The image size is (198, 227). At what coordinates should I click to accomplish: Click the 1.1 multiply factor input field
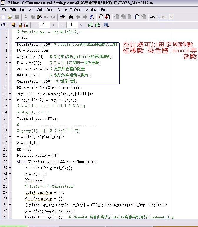pyautogui.click(x=72, y=25)
